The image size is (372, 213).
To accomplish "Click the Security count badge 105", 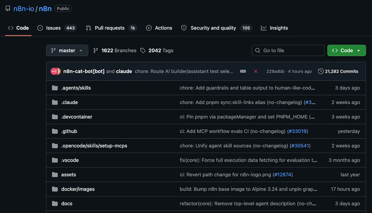I will (246, 28).
